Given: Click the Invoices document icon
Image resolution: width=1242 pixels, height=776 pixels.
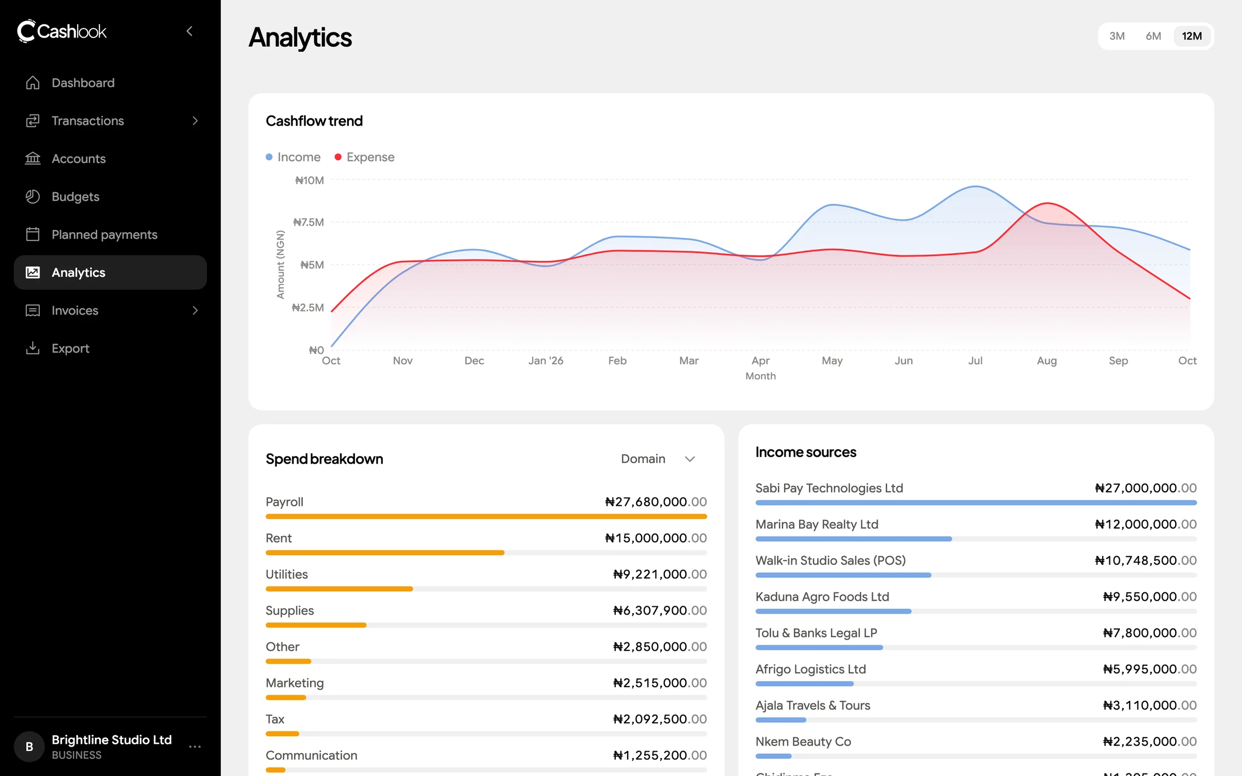Looking at the screenshot, I should pyautogui.click(x=33, y=310).
